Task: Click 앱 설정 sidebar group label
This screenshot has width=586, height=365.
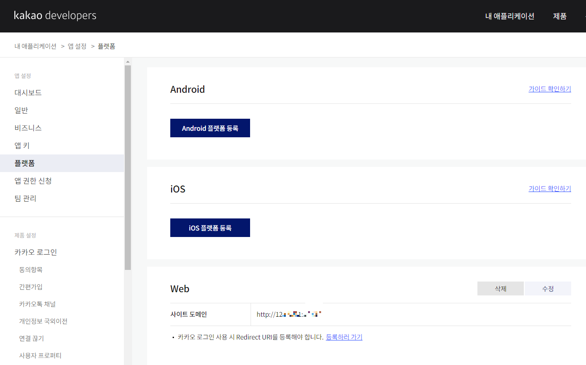Action: pyautogui.click(x=23, y=76)
